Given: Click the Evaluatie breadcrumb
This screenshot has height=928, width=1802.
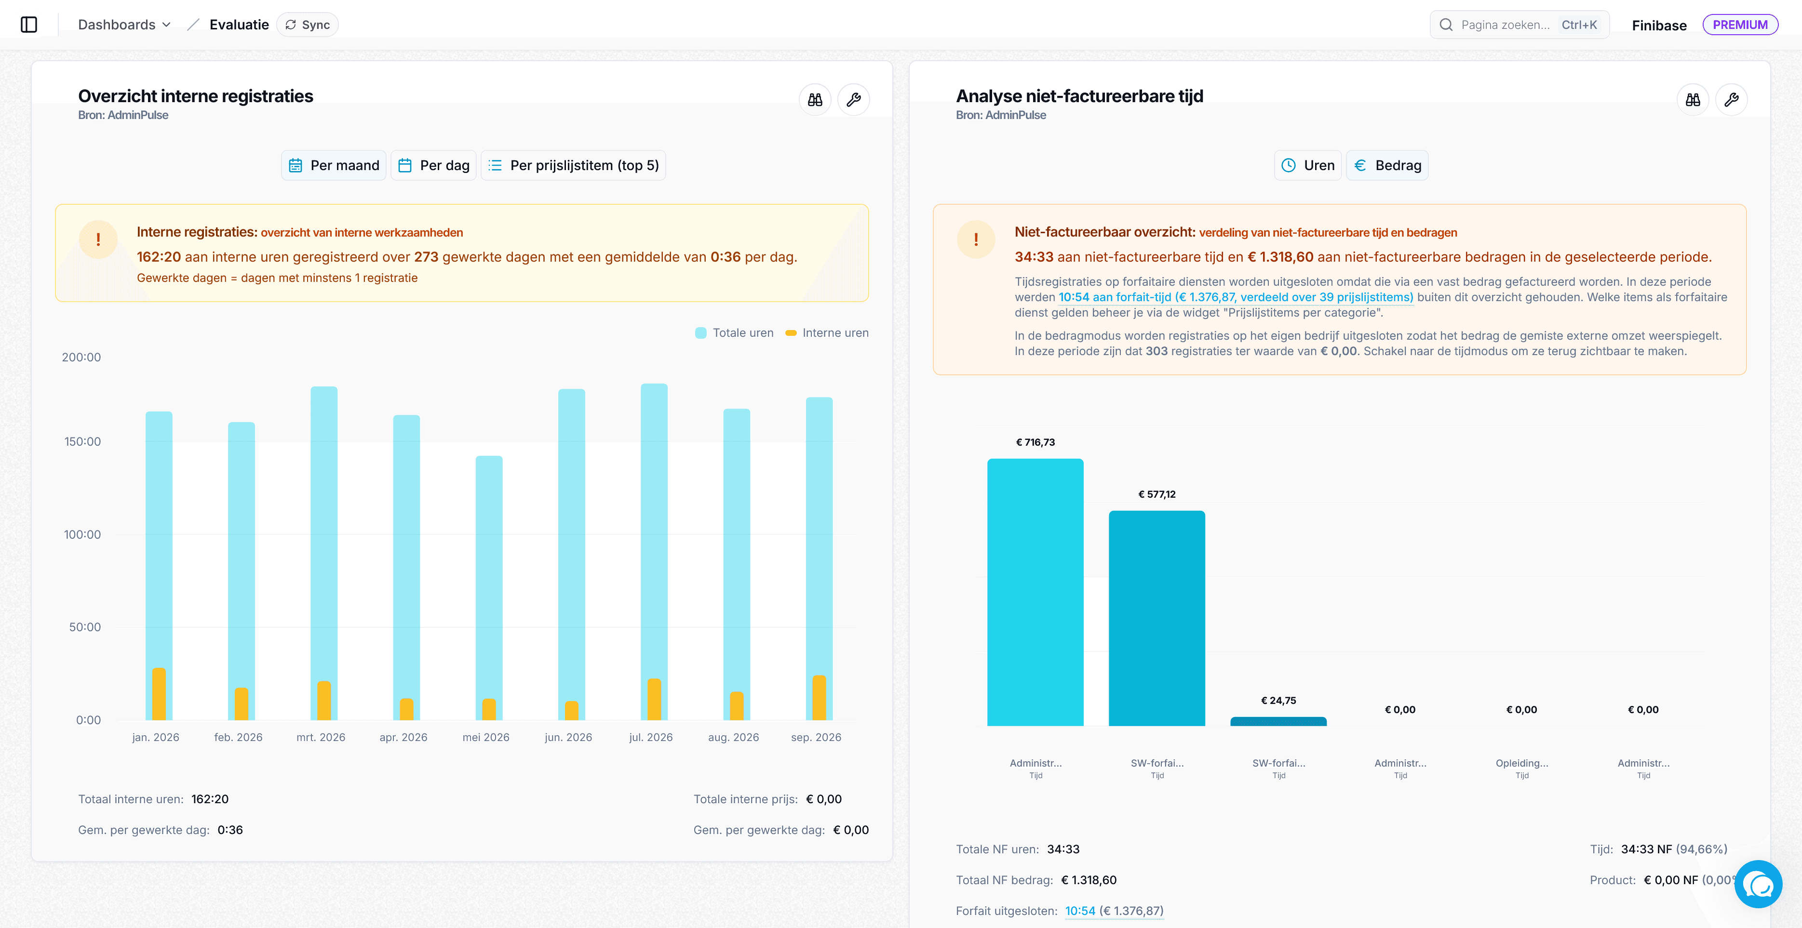Looking at the screenshot, I should coord(239,25).
